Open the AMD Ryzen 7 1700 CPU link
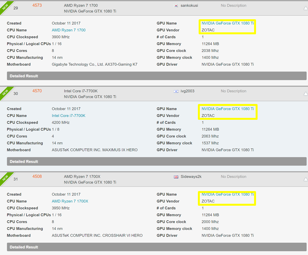This screenshot has height=255, width=308. pyautogui.click(x=69, y=30)
